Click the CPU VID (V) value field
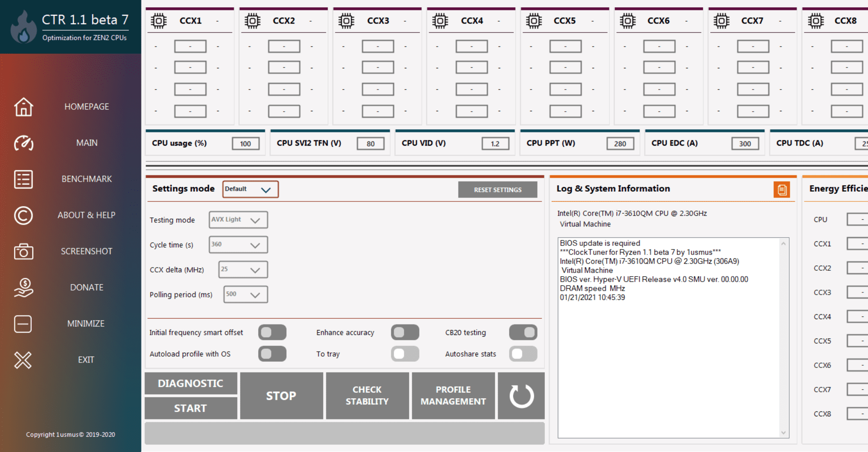 pos(495,144)
